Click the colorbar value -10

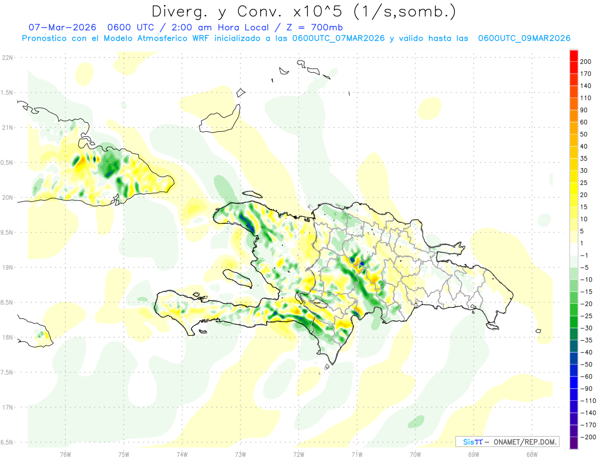point(586,279)
